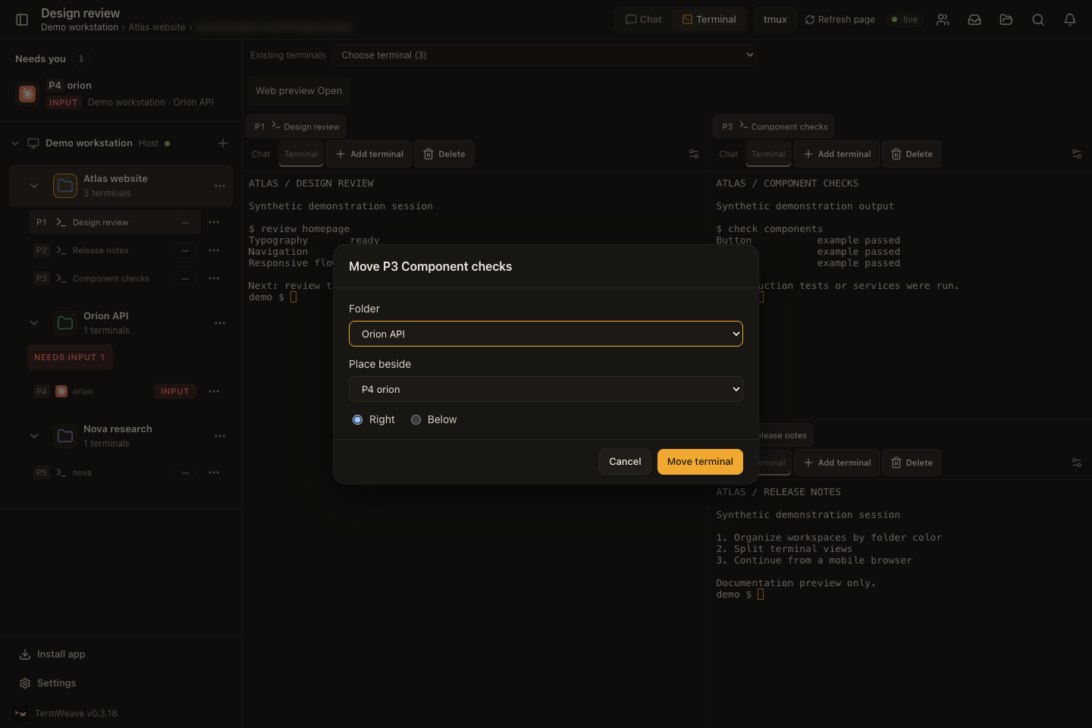Screen dimensions: 1092x728
Task: Click the Move terminal button
Action: tap(700, 462)
